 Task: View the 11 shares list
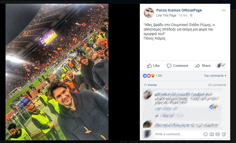tap(150, 85)
